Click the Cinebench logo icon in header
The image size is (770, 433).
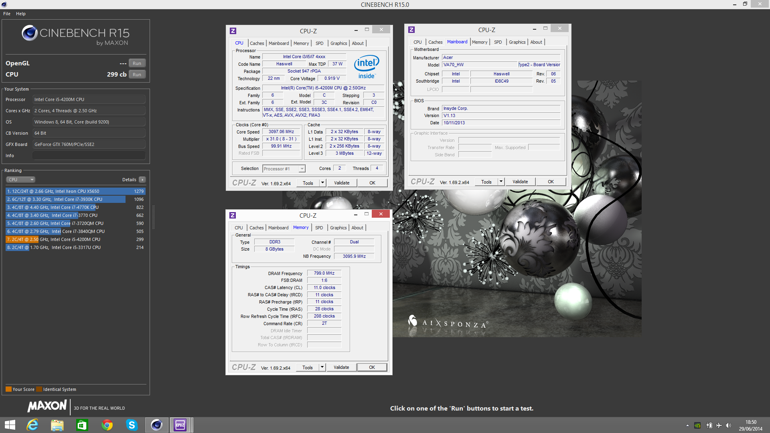click(x=29, y=33)
